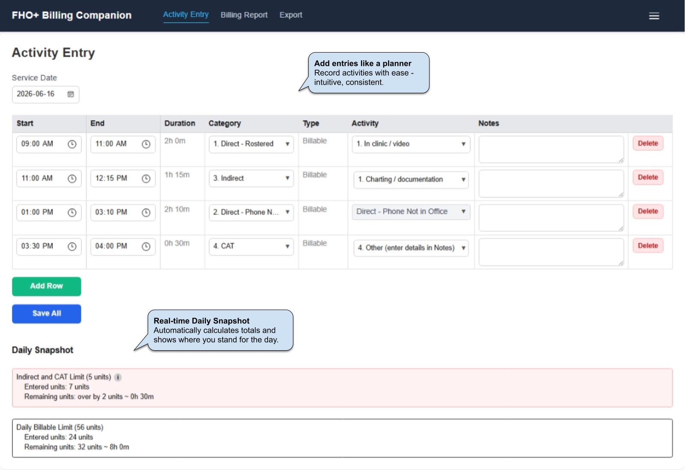This screenshot has height=470, width=686.
Task: Click the Activity column header
Action: click(x=365, y=124)
